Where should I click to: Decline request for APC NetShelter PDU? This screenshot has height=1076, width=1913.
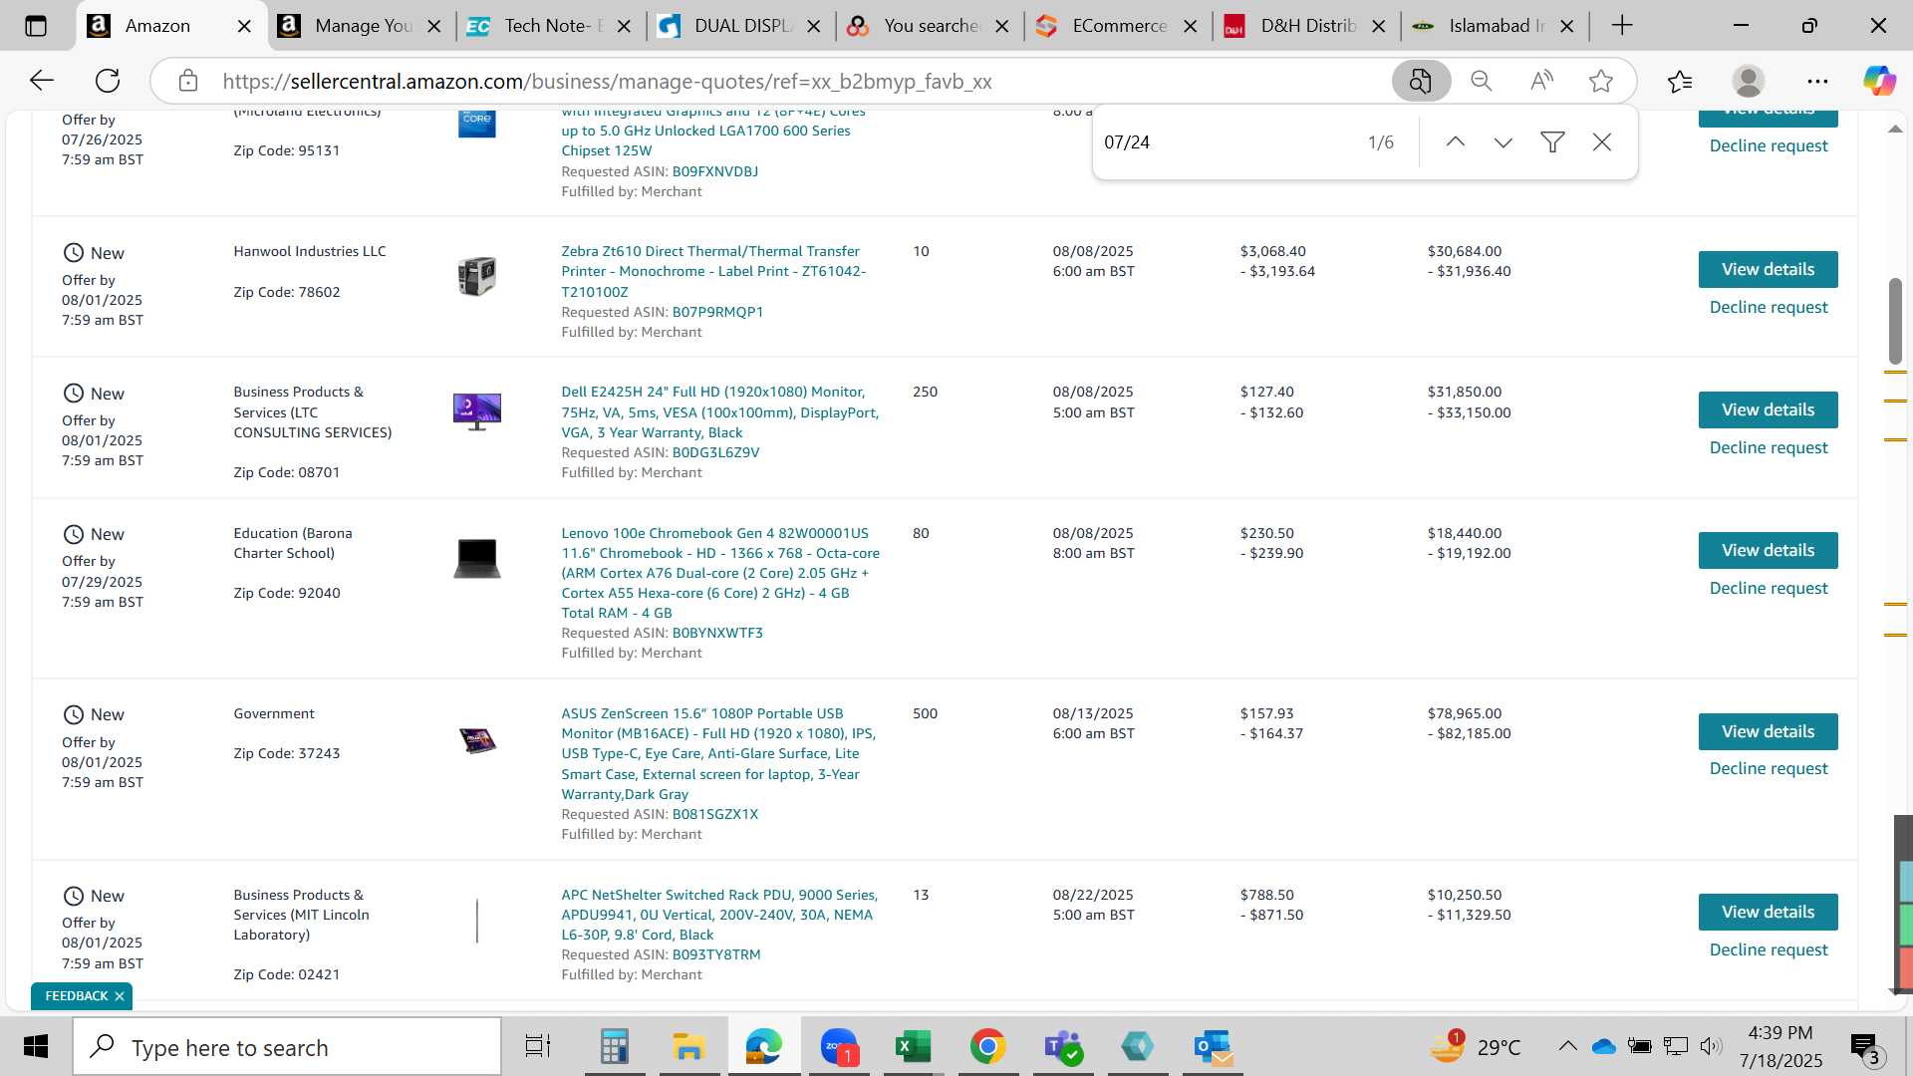pos(1769,949)
